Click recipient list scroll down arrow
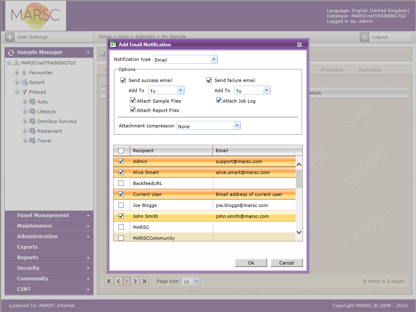The width and height of the screenshot is (416, 312). click(x=299, y=232)
